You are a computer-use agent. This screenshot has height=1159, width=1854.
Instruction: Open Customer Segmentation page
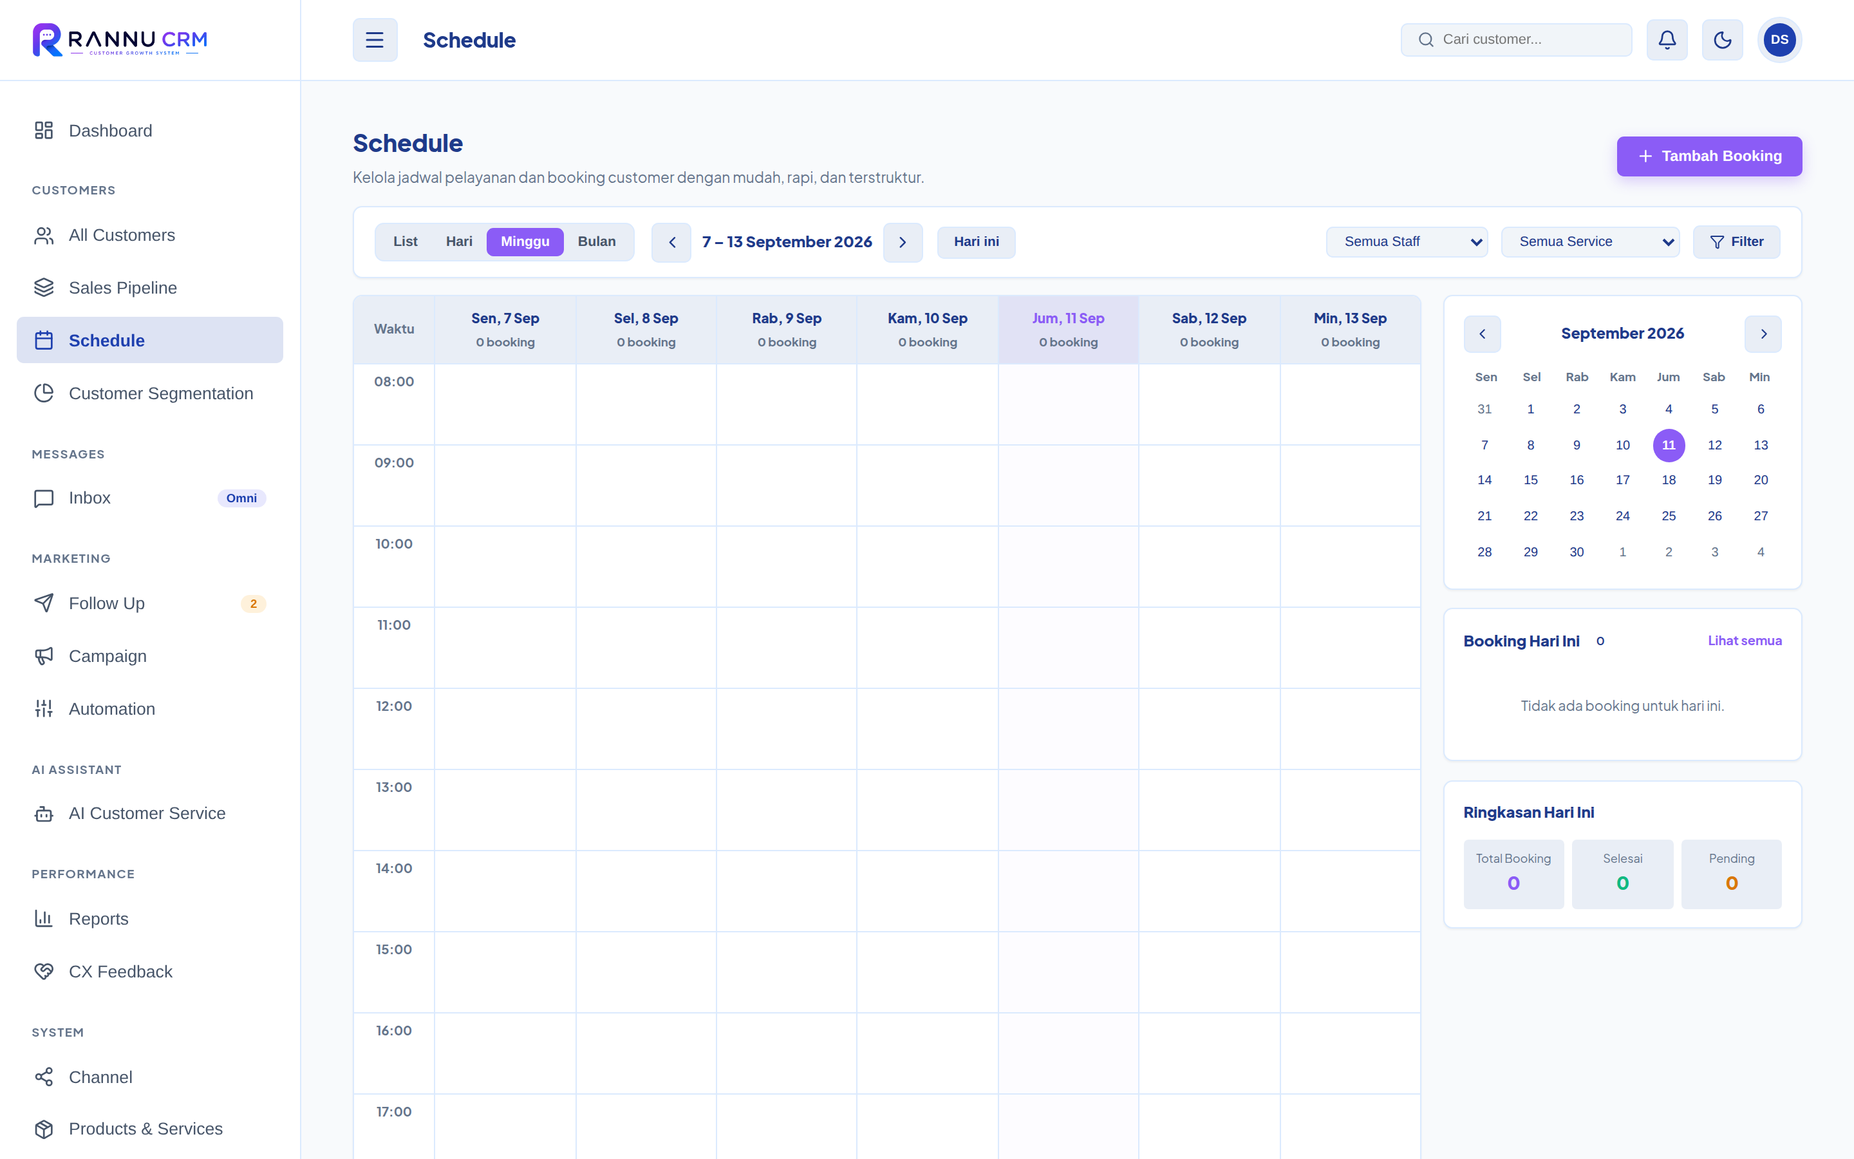click(150, 393)
